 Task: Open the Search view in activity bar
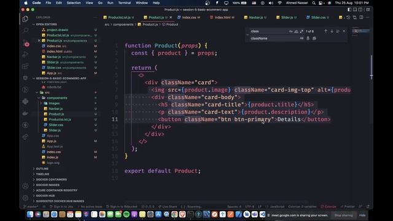(25, 31)
